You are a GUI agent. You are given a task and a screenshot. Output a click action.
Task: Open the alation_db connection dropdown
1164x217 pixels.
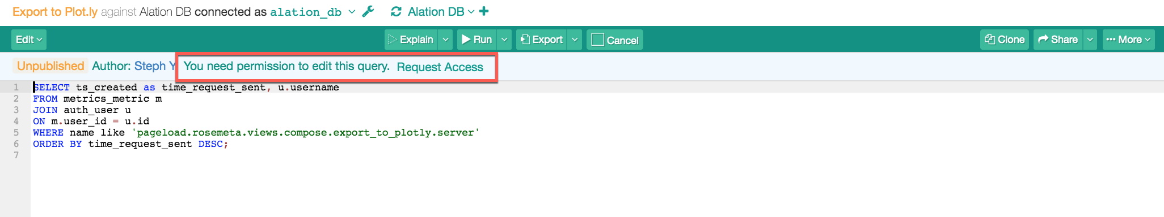pos(352,12)
